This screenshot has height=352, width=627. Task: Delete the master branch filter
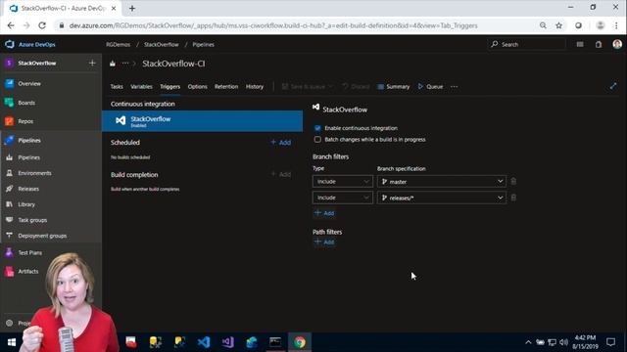coord(513,182)
